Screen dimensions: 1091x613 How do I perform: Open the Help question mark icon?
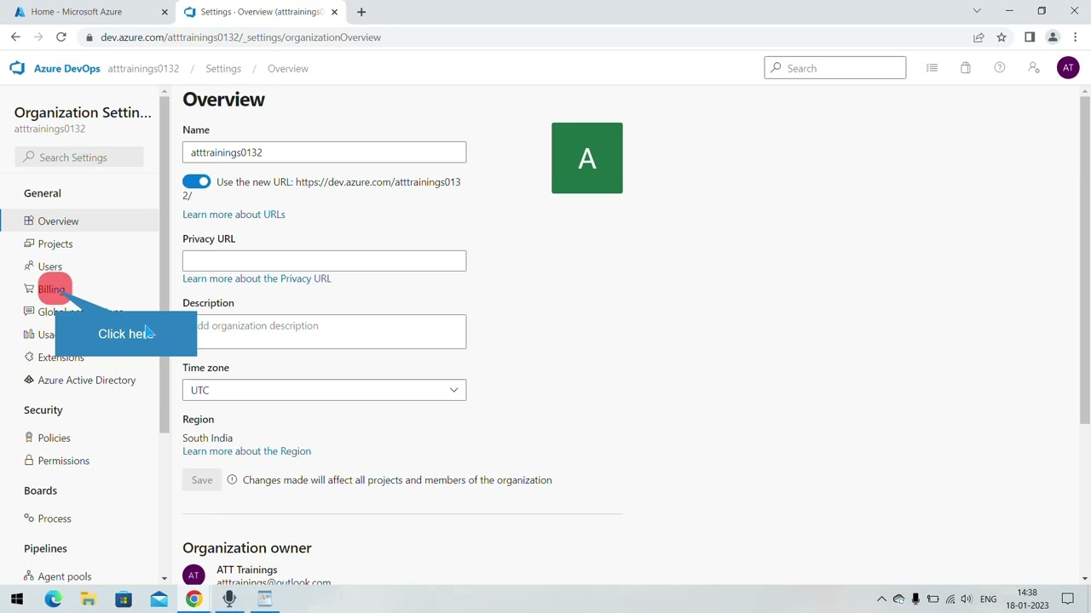pyautogui.click(x=1000, y=68)
